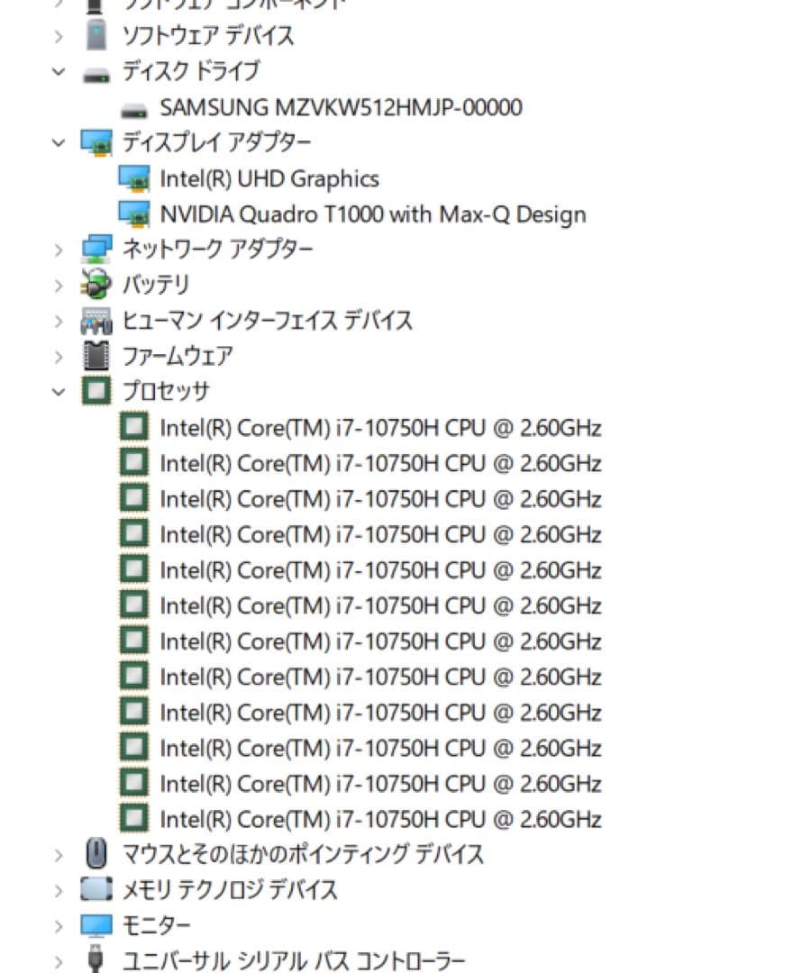The image size is (793, 973).
Task: Collapse the ディスク ドライブ category
Action: 58,71
